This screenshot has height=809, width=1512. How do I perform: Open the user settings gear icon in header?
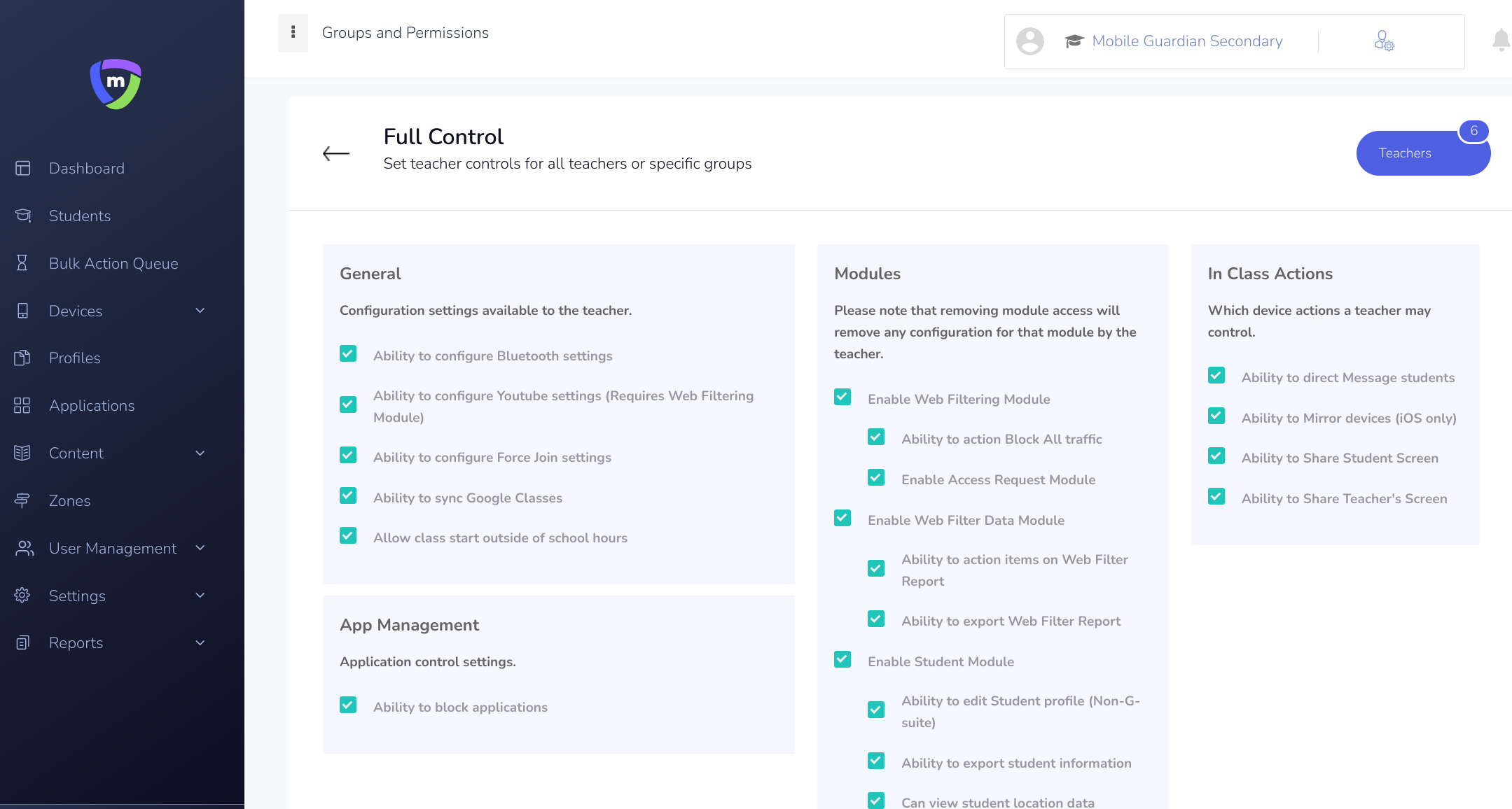[x=1384, y=41]
